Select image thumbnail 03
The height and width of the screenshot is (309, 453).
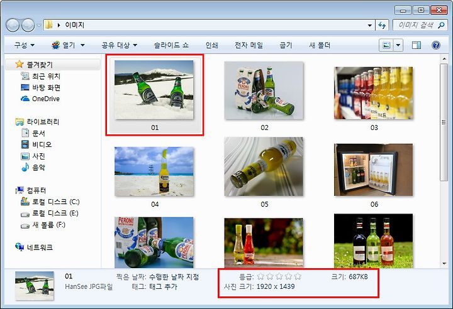pyautogui.click(x=374, y=93)
